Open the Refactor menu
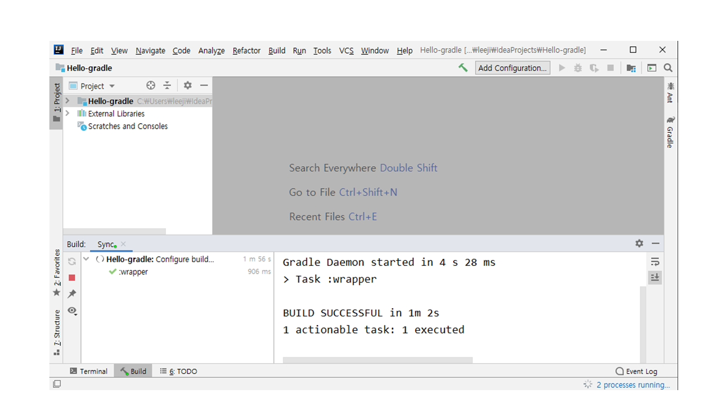Screen dimensions: 718x403 pos(246,50)
